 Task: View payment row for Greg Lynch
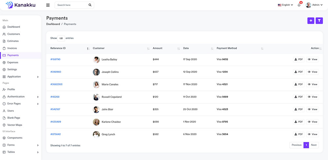(312, 134)
